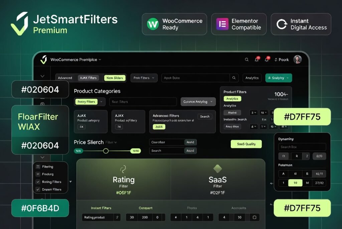Click the Elementor Compatible badge
This screenshot has width=342, height=229.
(x=239, y=24)
